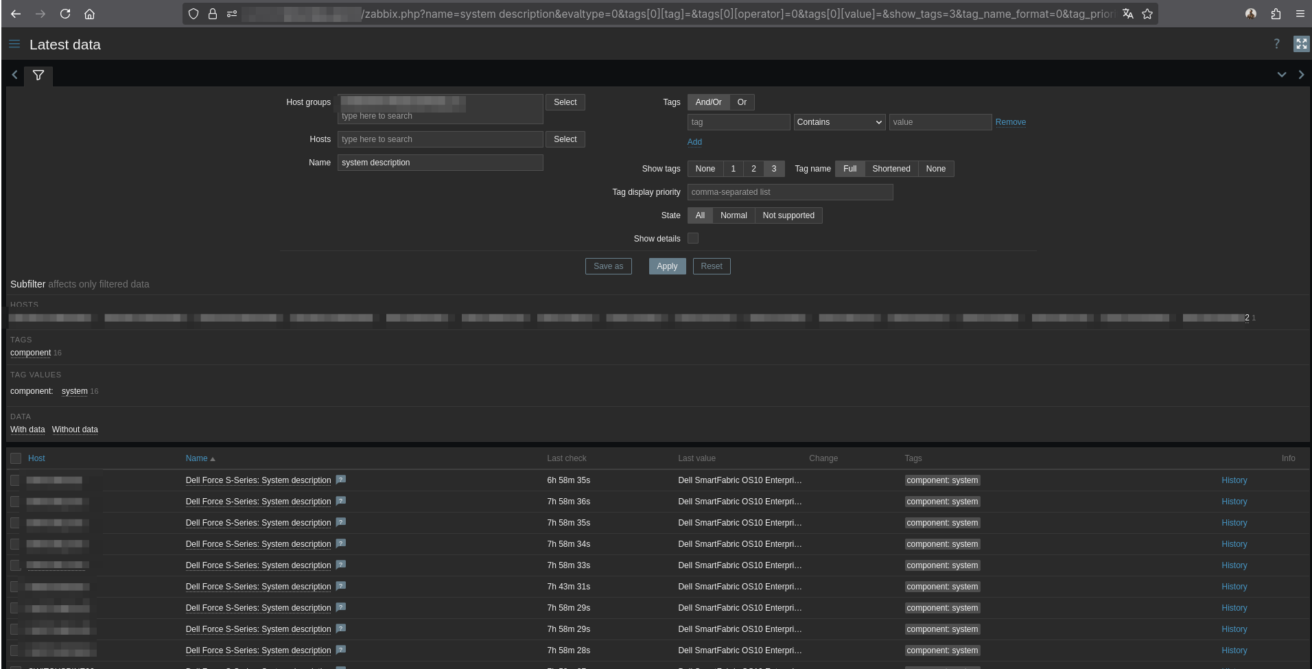This screenshot has width=1312, height=669.
Task: Click the first row's description comment icon
Action: [341, 480]
